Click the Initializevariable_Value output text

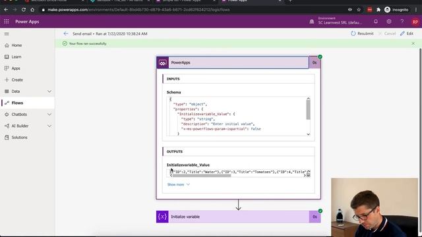(x=238, y=172)
